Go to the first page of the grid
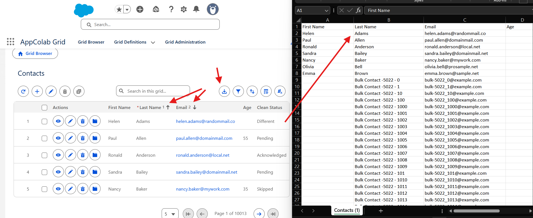This screenshot has height=218, width=533. point(188,214)
